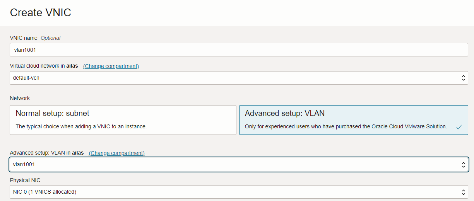474x201 pixels.
Task: Focus the VNIC name input field
Action: click(239, 49)
